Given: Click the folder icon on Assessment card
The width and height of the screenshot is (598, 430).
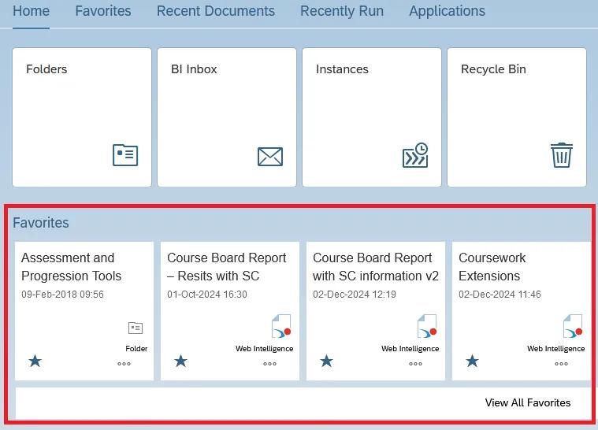Looking at the screenshot, I should [x=136, y=328].
